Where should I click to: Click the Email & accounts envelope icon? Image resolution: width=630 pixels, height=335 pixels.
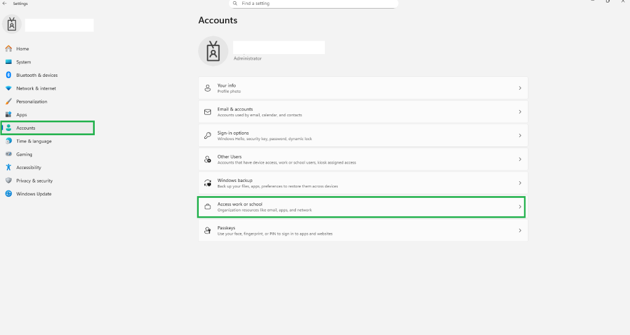208,112
